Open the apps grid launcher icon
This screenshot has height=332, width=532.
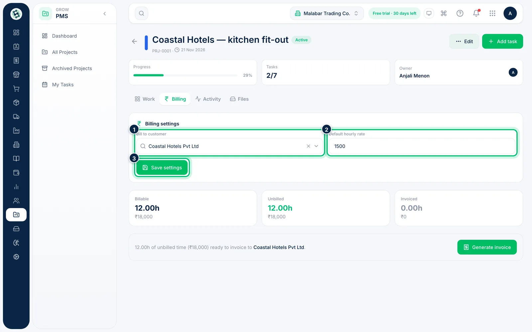point(492,13)
